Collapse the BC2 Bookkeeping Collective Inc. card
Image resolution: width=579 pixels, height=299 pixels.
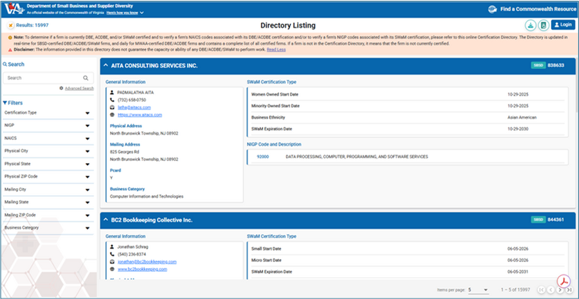pyautogui.click(x=105, y=220)
